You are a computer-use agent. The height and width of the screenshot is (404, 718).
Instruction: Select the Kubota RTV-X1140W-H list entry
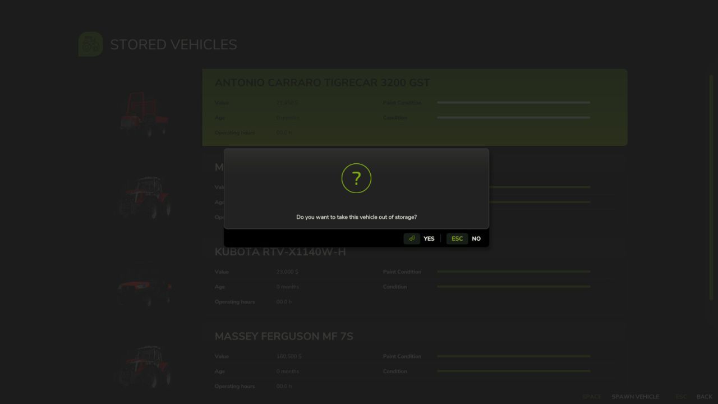coord(280,251)
